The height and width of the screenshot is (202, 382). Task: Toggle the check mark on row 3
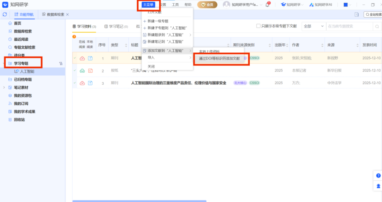coord(75,83)
